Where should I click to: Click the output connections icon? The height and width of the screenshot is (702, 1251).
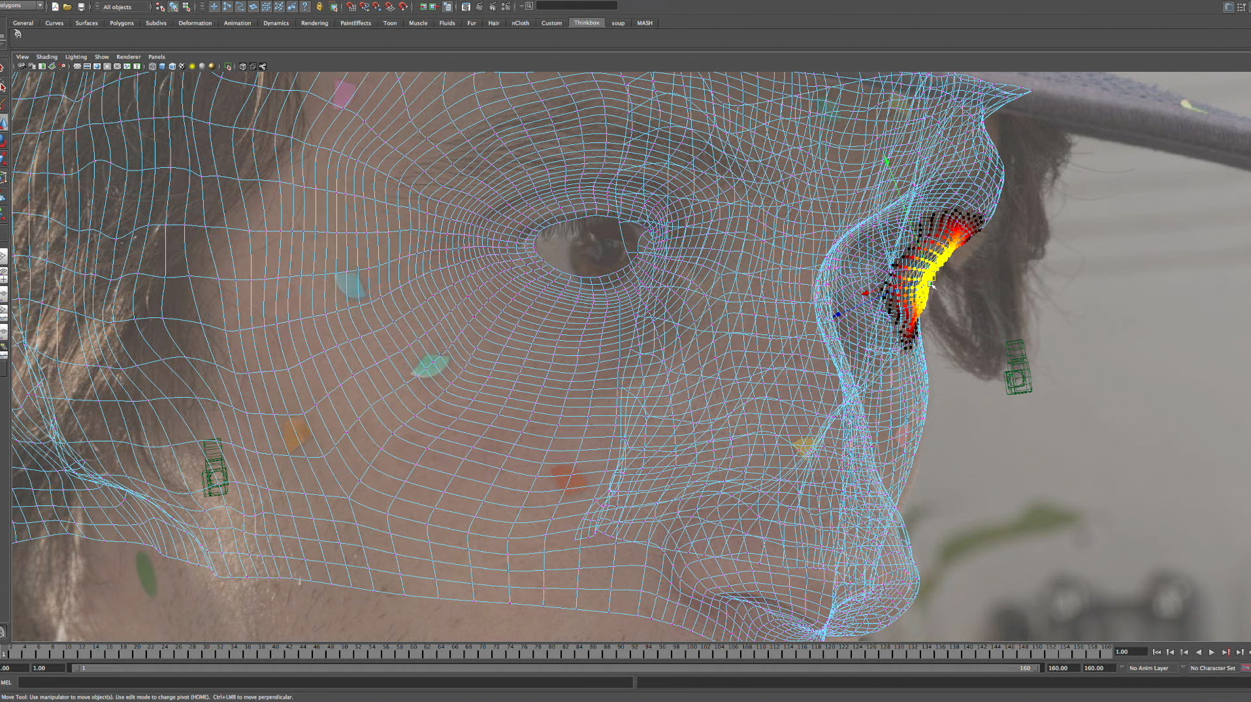click(434, 7)
